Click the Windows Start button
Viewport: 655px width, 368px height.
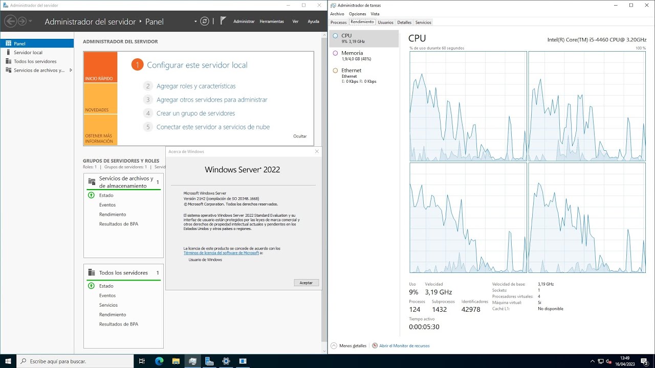click(x=8, y=361)
